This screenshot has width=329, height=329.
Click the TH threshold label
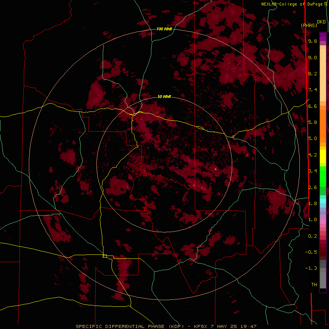click(314, 285)
